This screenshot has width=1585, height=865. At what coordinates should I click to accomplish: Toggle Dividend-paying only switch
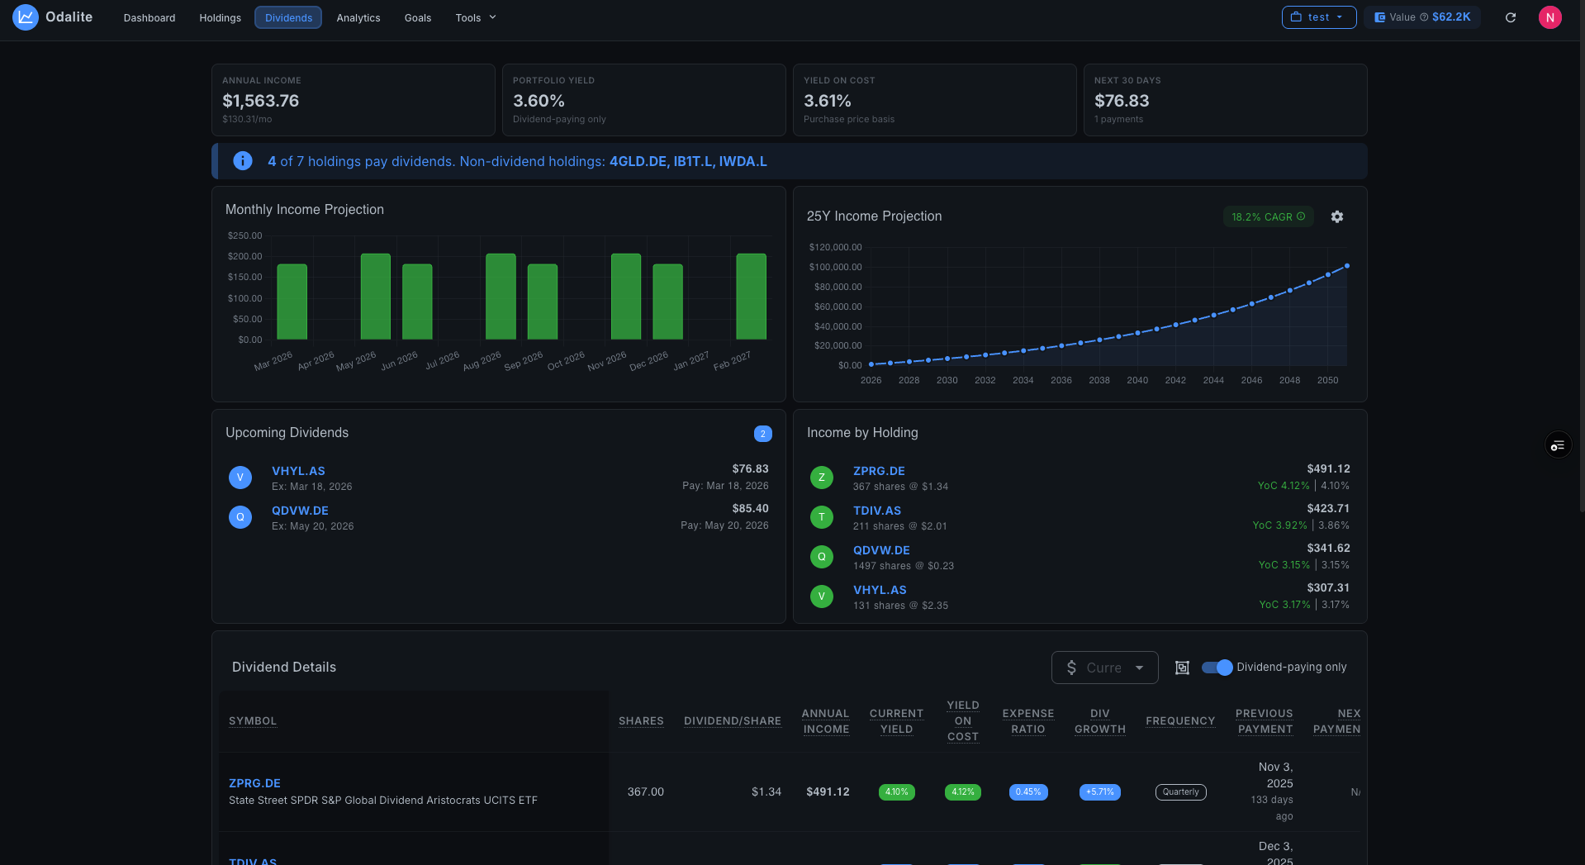click(x=1217, y=668)
